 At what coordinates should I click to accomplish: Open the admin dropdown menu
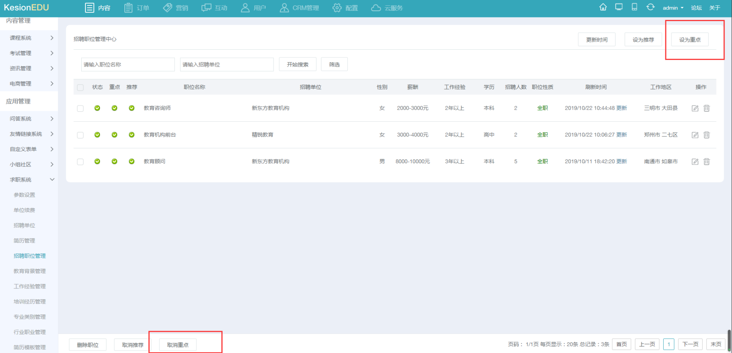[x=673, y=8]
